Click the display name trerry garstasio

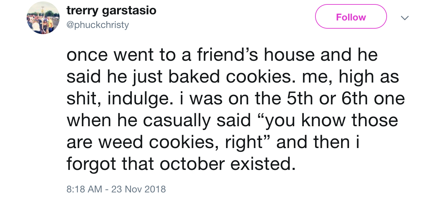pos(112,10)
